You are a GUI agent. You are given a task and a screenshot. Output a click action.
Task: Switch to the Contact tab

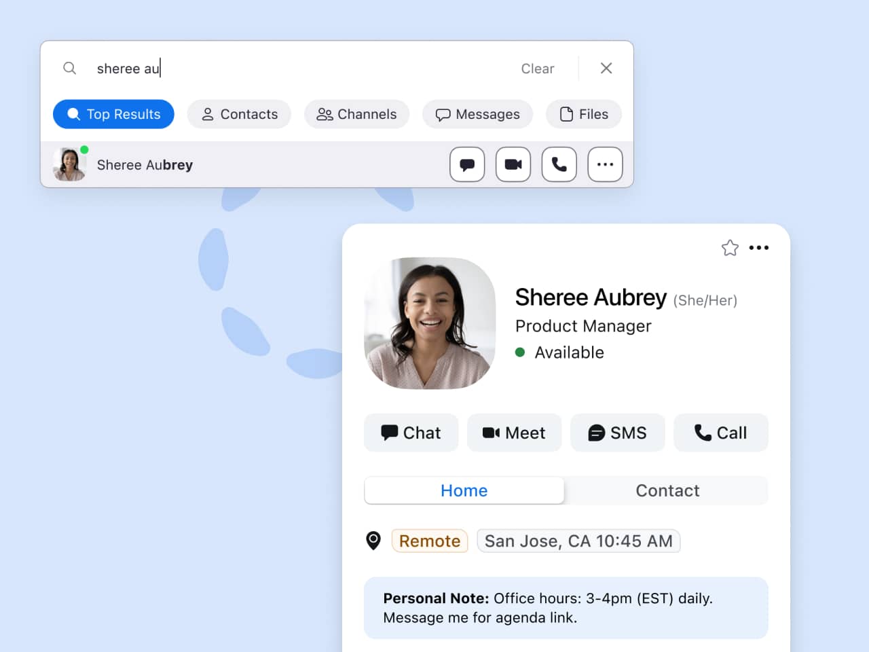[667, 490]
